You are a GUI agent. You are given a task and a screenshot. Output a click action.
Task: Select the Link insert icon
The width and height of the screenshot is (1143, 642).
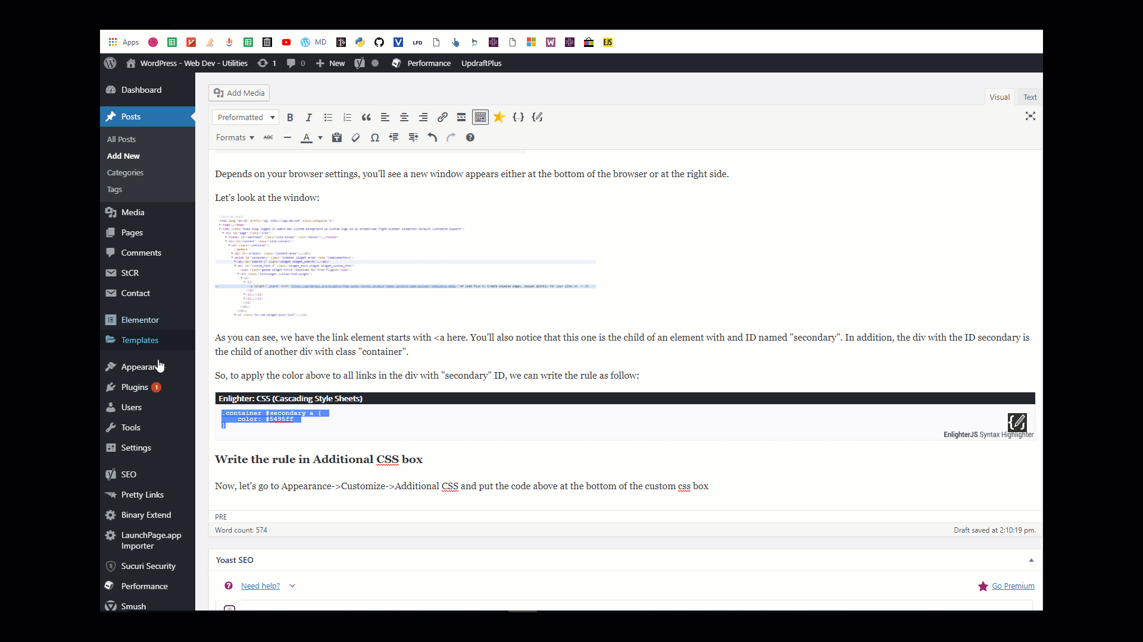click(442, 117)
